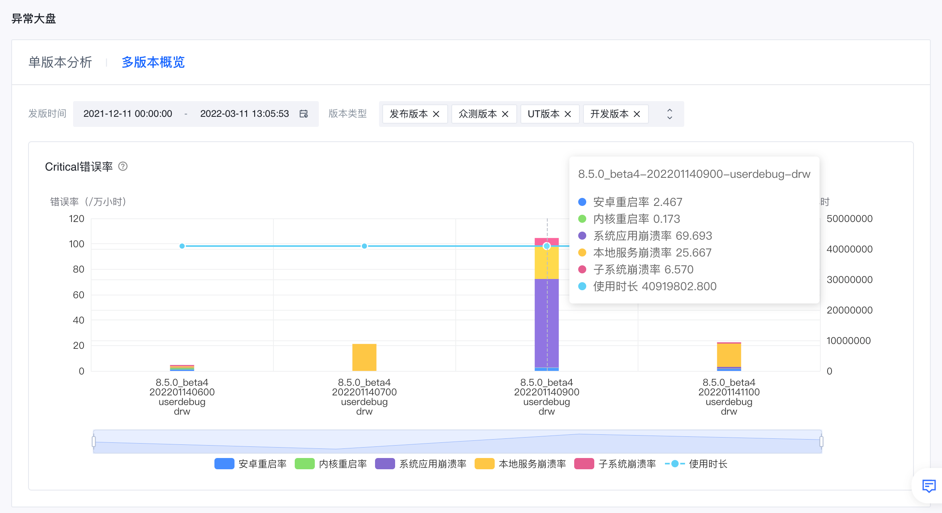Viewport: 942px width, 513px height.
Task: Click tooltip row 子系统崩溃率 6.570
Action: (x=636, y=269)
